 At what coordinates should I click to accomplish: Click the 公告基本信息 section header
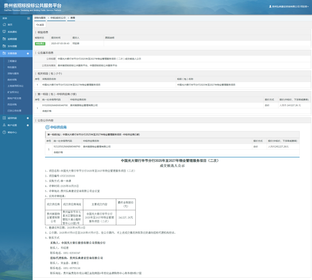(45, 53)
